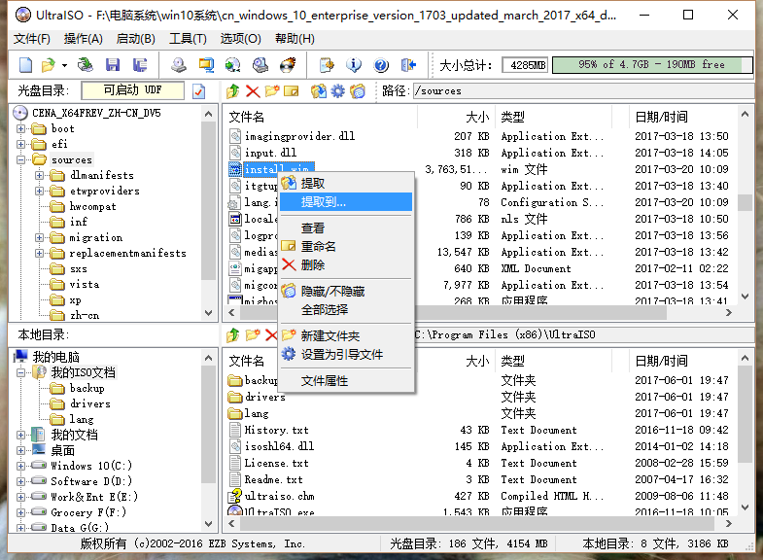
Task: Choose 提取 in the context menu
Action: pos(346,184)
